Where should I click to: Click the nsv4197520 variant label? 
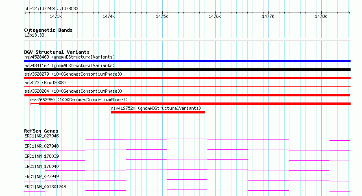pyautogui.click(x=156, y=108)
